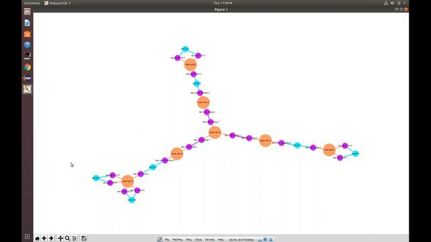Image resolution: width=431 pixels, height=242 pixels.
Task: Open the File menu in VM bar
Action: point(167,240)
